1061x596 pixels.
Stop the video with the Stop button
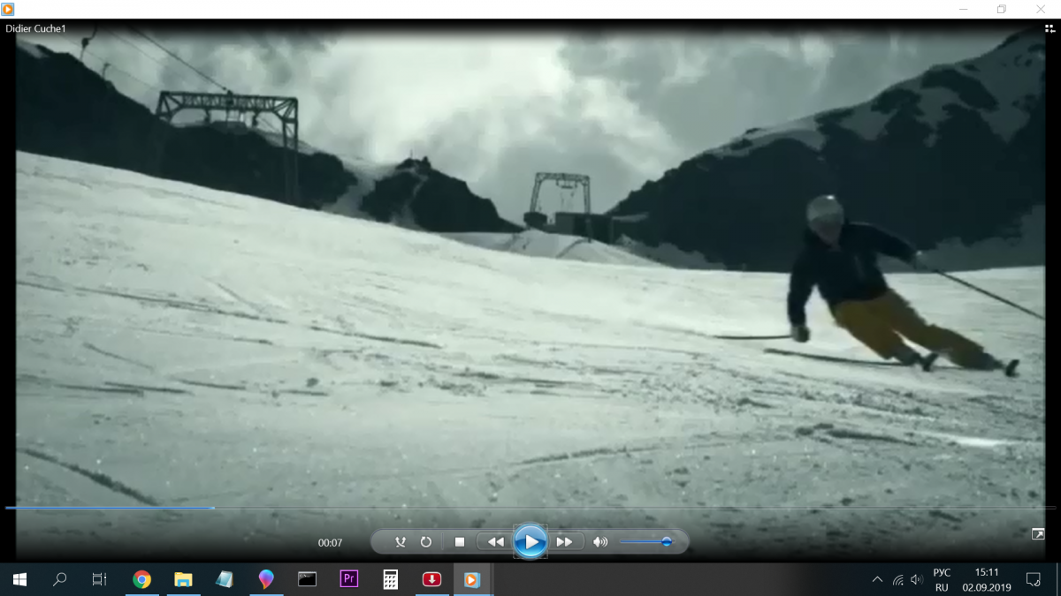pos(460,542)
